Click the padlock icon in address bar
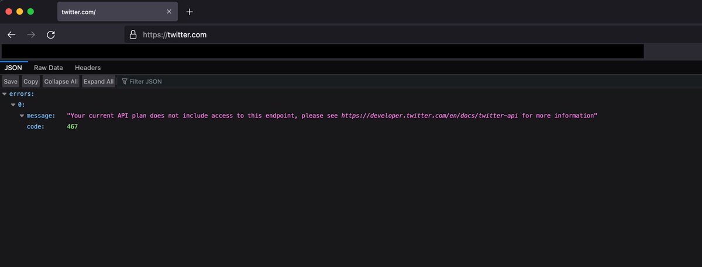The image size is (702, 267). 133,35
